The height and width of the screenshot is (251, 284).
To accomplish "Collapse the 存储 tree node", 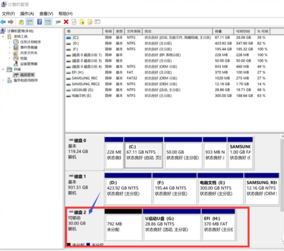I will click(x=4, y=69).
